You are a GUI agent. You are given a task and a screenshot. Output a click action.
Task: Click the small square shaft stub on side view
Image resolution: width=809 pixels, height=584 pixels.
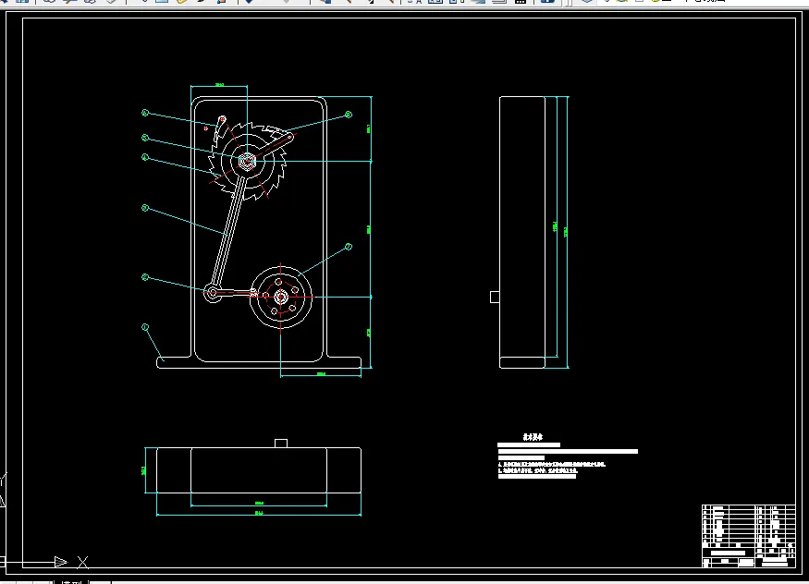click(495, 297)
